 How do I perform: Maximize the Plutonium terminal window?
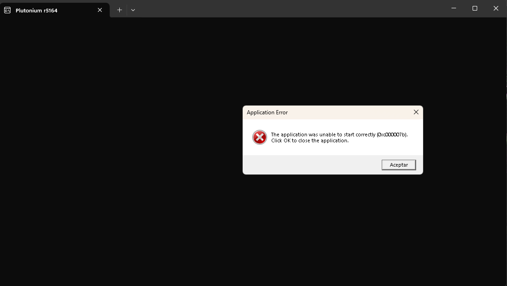tap(475, 8)
